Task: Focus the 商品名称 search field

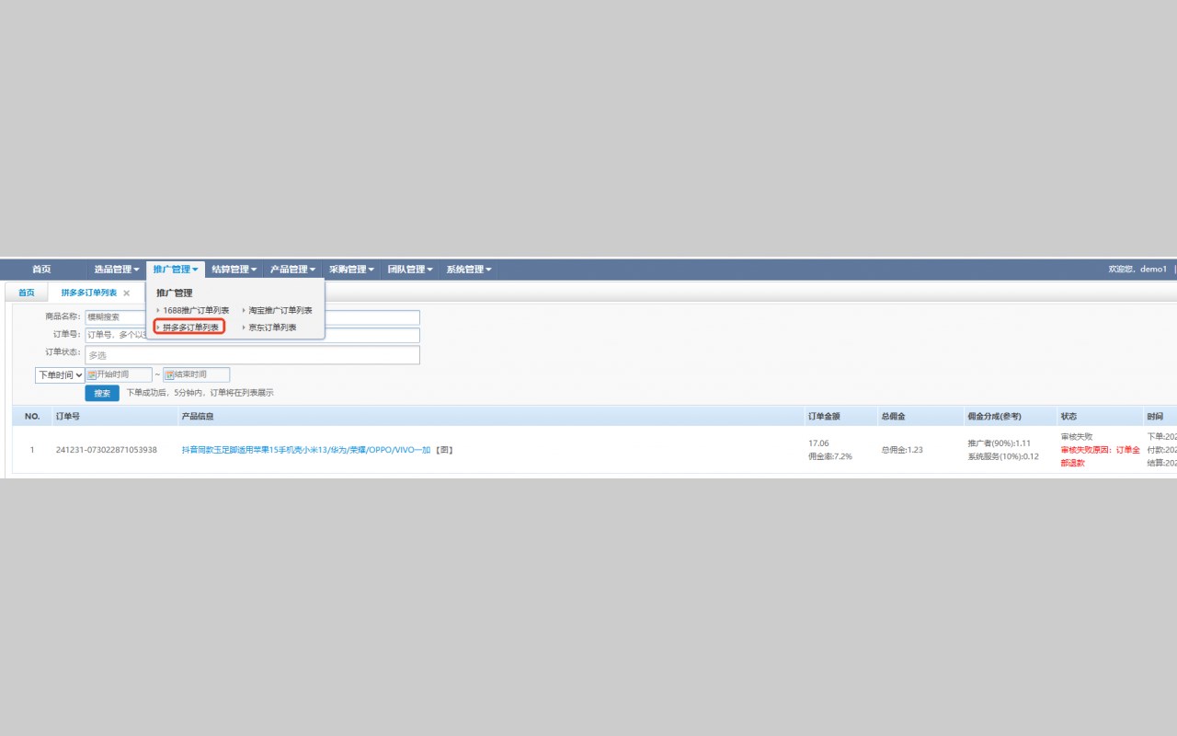Action: pos(252,316)
